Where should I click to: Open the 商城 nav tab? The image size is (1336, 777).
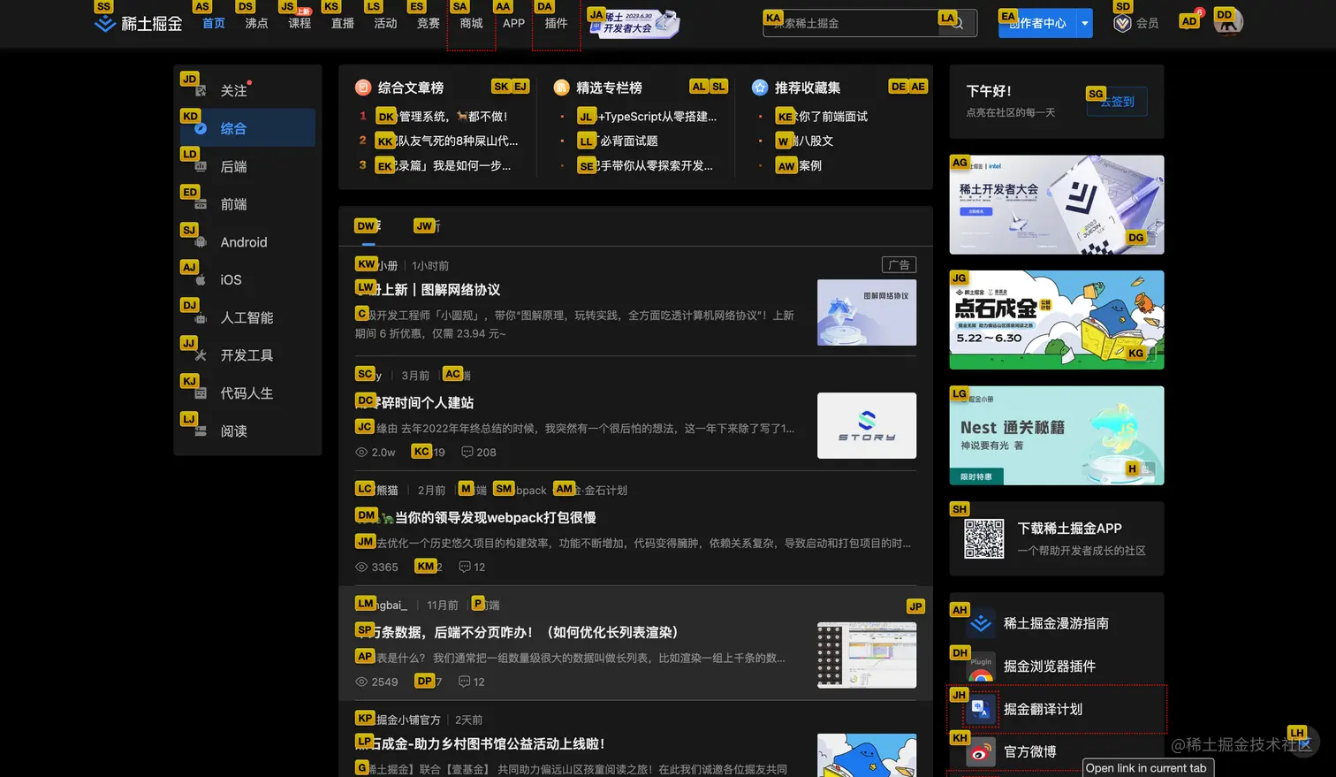pyautogui.click(x=472, y=23)
